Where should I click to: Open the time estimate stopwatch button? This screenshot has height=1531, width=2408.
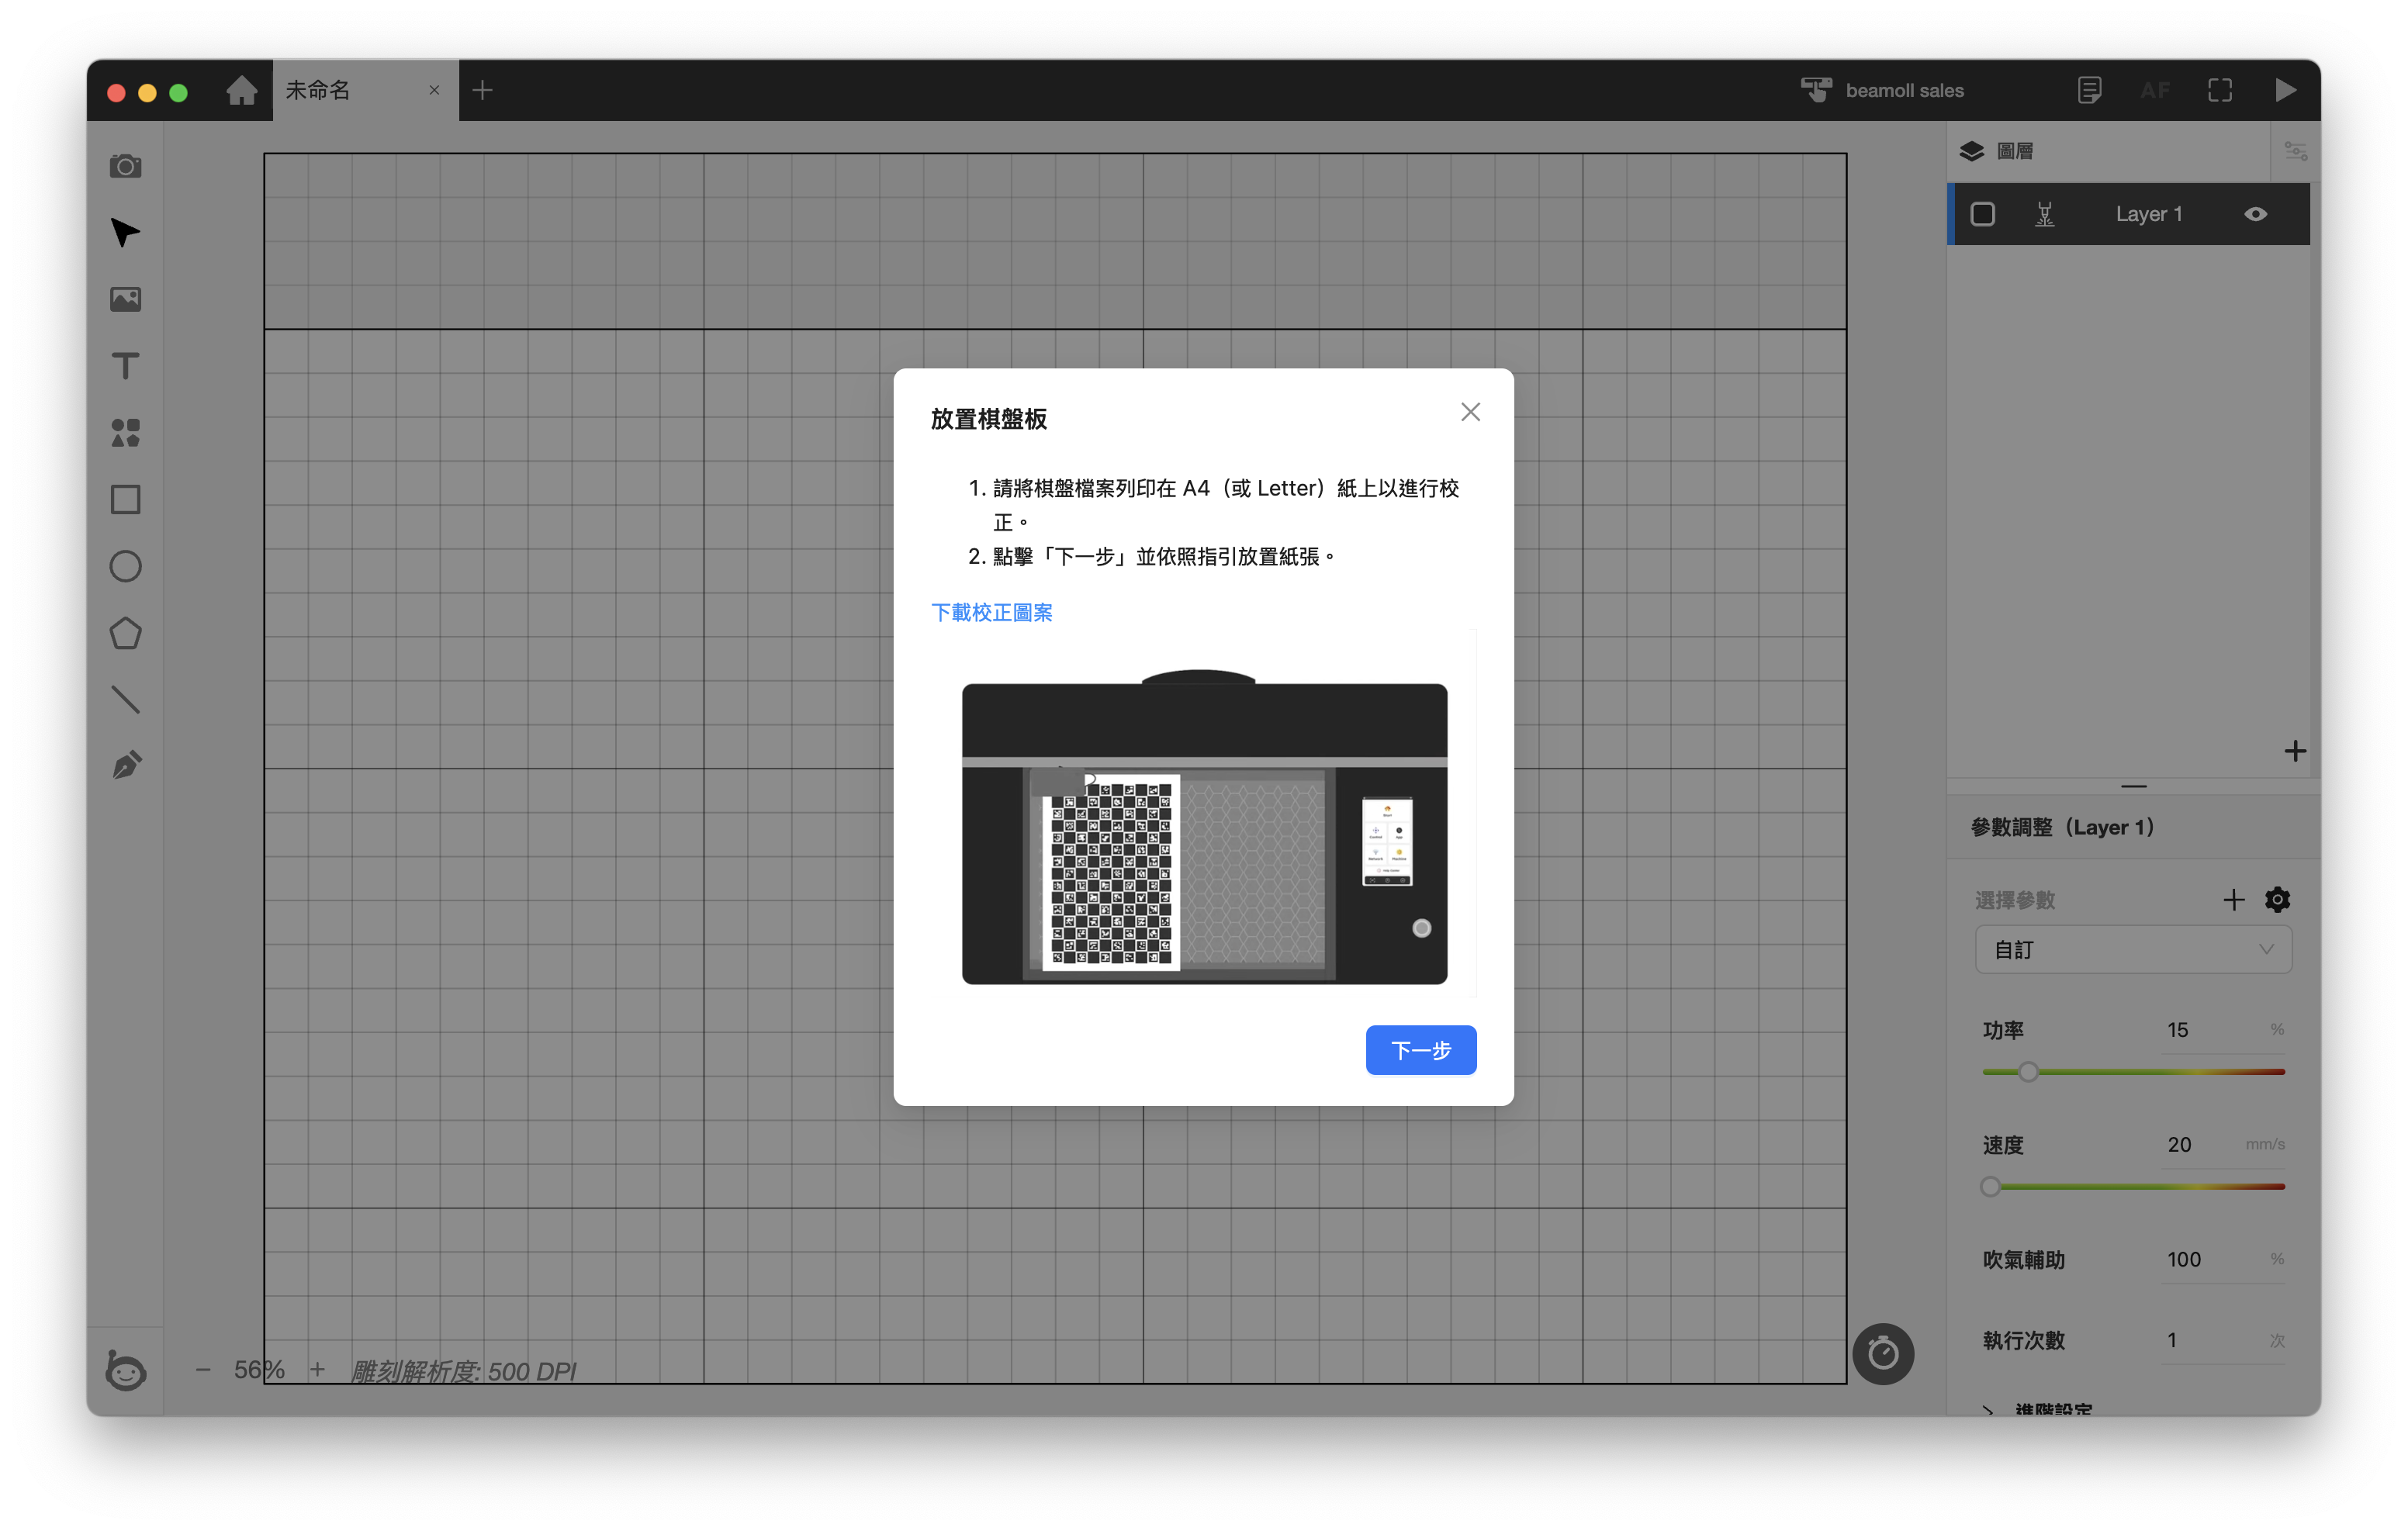[1883, 1354]
